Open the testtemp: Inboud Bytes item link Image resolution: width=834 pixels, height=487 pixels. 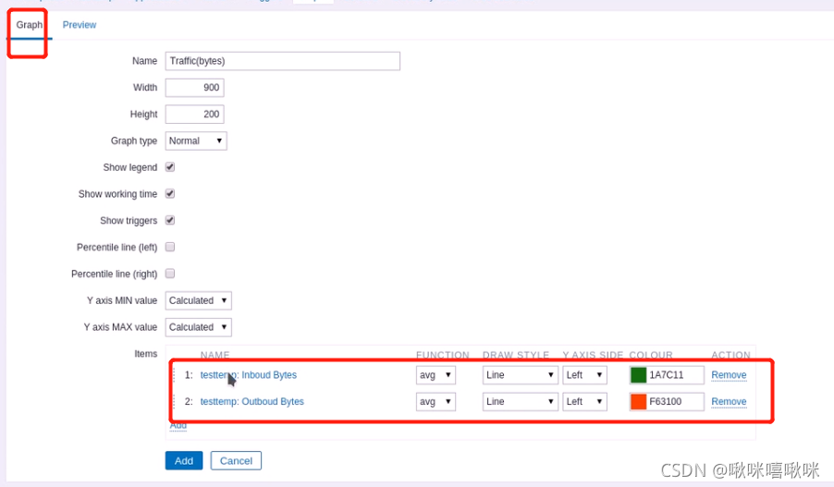click(249, 375)
